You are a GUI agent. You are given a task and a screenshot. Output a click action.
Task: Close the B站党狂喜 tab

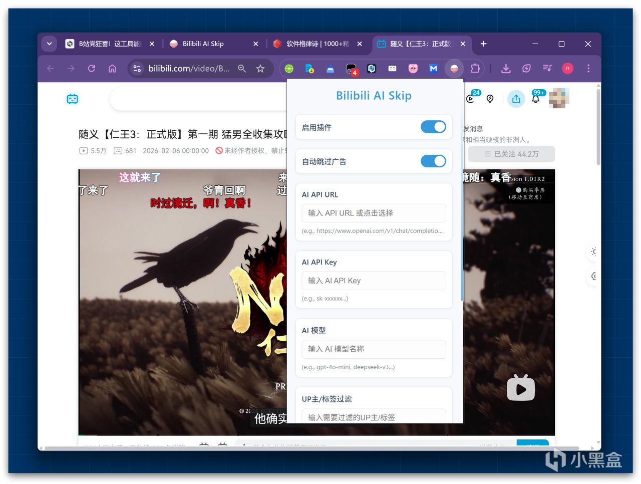152,44
